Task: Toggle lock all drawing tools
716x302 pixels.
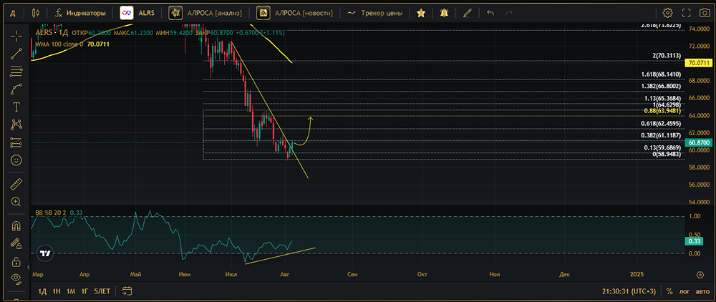Action: pyautogui.click(x=16, y=261)
